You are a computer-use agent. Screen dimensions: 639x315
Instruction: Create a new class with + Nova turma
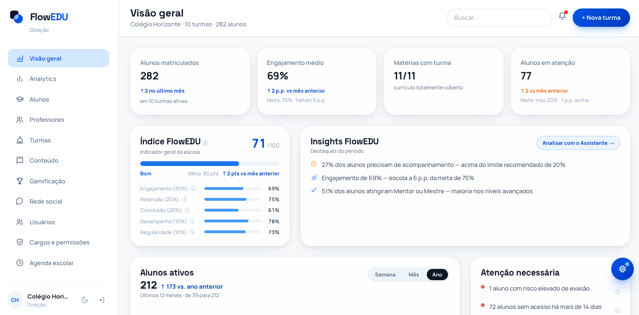[601, 17]
